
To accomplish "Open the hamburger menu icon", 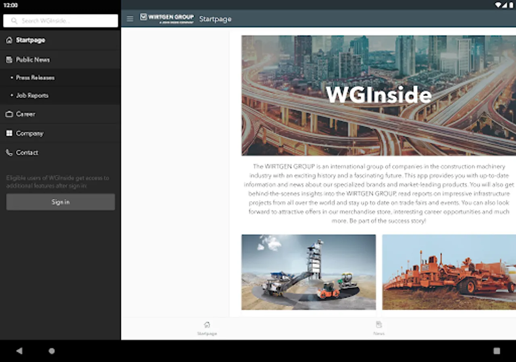I will tap(130, 19).
